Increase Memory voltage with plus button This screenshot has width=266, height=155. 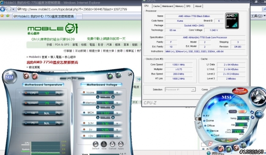pos(113,107)
